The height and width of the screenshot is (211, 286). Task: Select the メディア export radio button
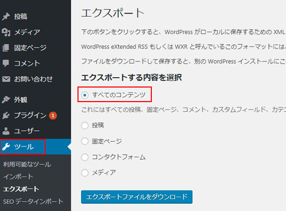(x=85, y=173)
